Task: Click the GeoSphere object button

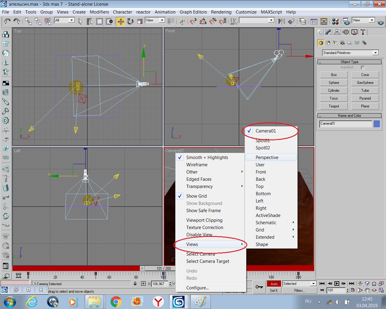Action: pos(365,83)
